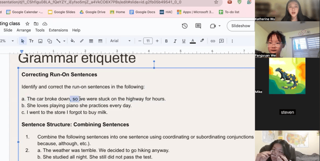This screenshot has height=161, width=320.
Task: Check the cloud document status icon
Action: 45,24
